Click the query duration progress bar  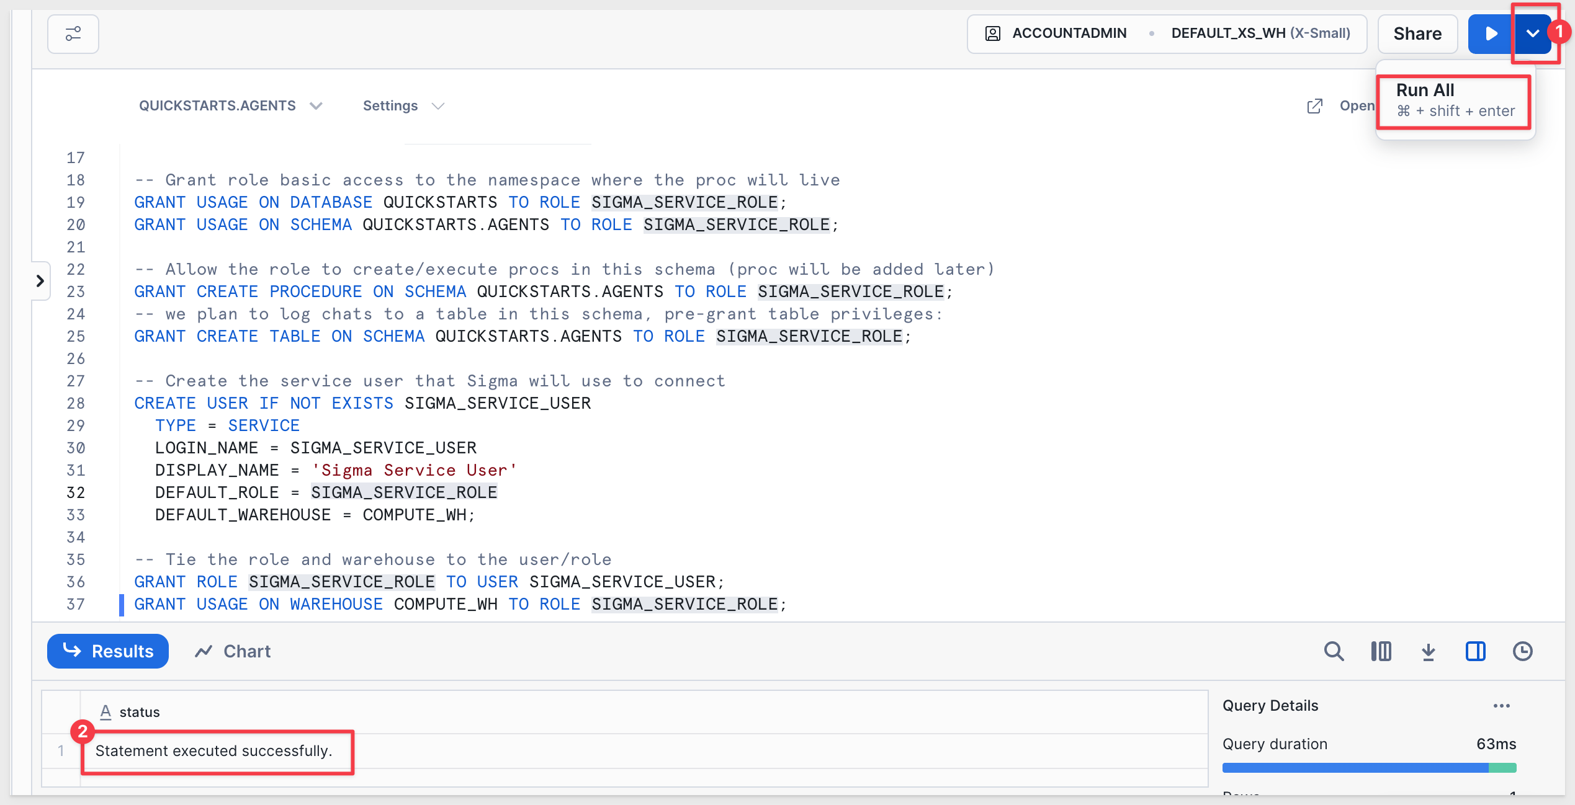pyautogui.click(x=1368, y=768)
